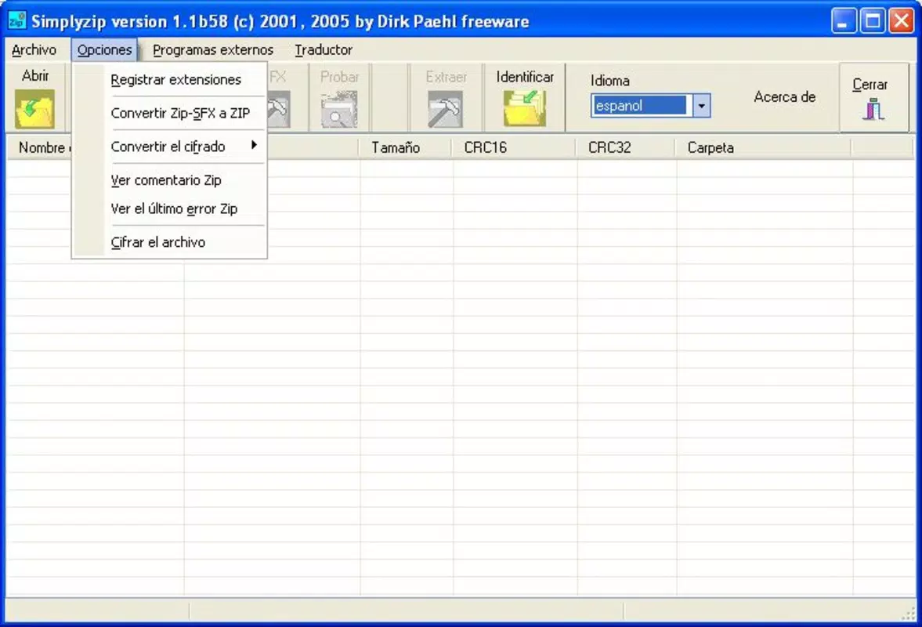Maximize the Simplyzip window

point(873,21)
